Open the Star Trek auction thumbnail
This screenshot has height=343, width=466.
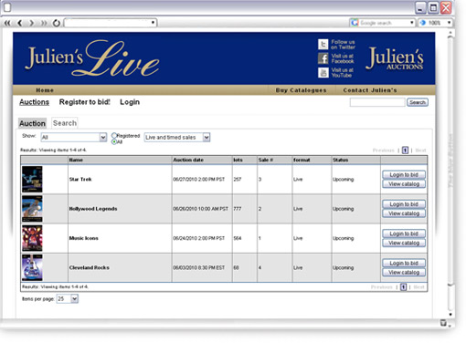point(32,179)
